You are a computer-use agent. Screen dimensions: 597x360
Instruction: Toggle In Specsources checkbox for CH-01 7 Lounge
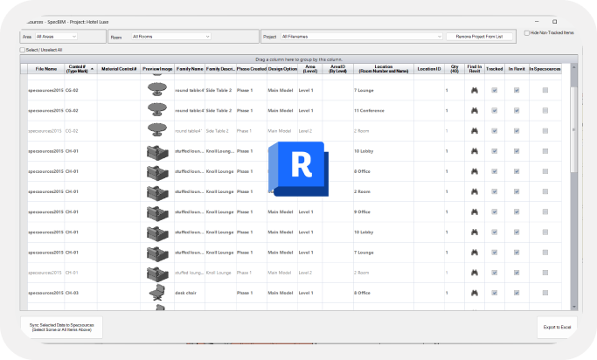point(545,253)
